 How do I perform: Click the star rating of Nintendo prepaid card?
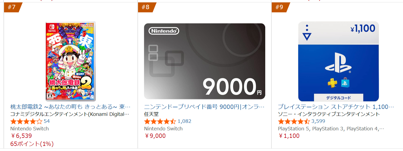coord(160,121)
